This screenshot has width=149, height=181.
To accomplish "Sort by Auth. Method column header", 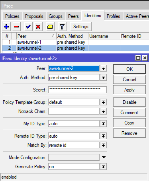I will [x=72, y=36].
